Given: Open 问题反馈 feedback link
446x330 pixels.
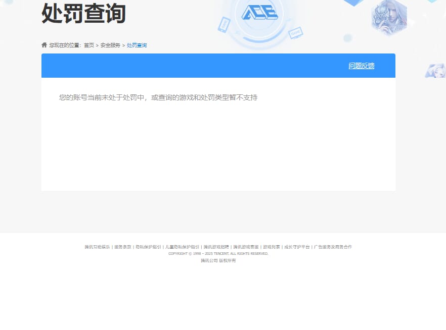Looking at the screenshot, I should pos(361,66).
